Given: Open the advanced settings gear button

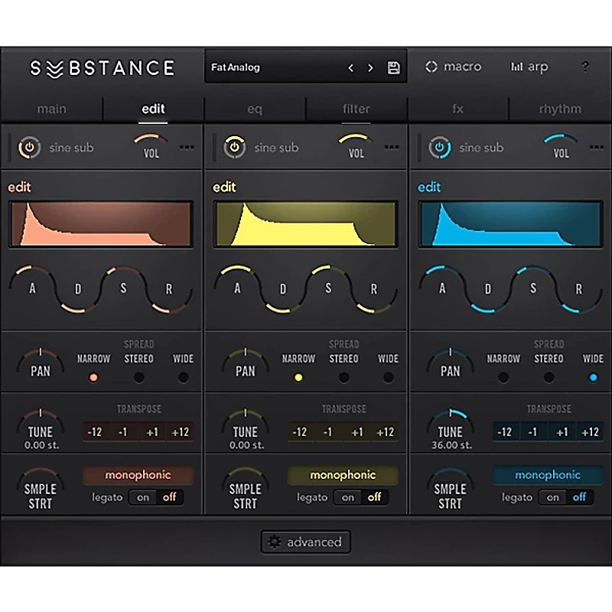Looking at the screenshot, I should click(306, 542).
